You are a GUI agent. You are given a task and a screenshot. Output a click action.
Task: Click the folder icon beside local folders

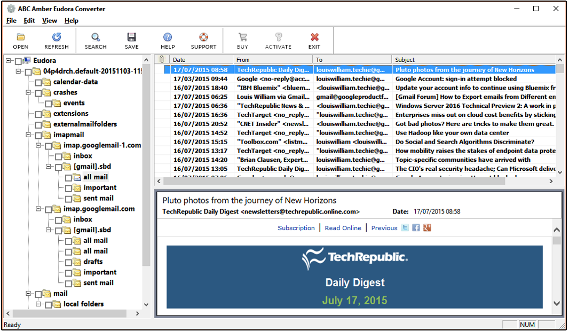click(x=57, y=304)
